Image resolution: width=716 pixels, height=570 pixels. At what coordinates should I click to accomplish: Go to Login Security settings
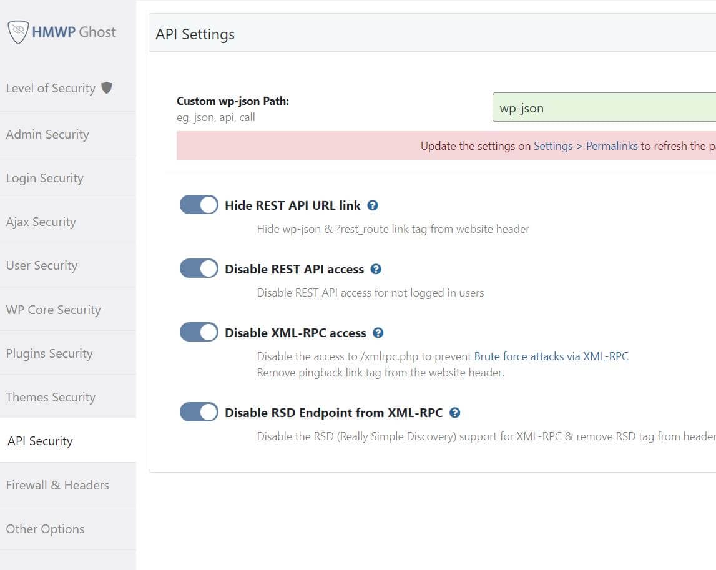point(44,178)
